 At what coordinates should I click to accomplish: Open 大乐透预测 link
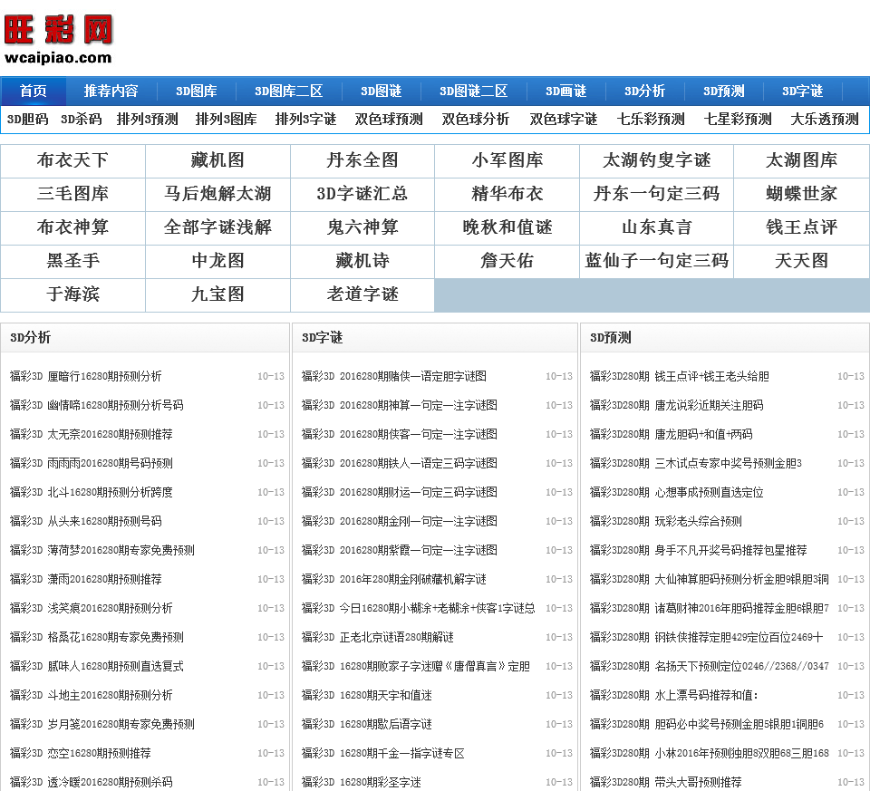pyautogui.click(x=825, y=120)
